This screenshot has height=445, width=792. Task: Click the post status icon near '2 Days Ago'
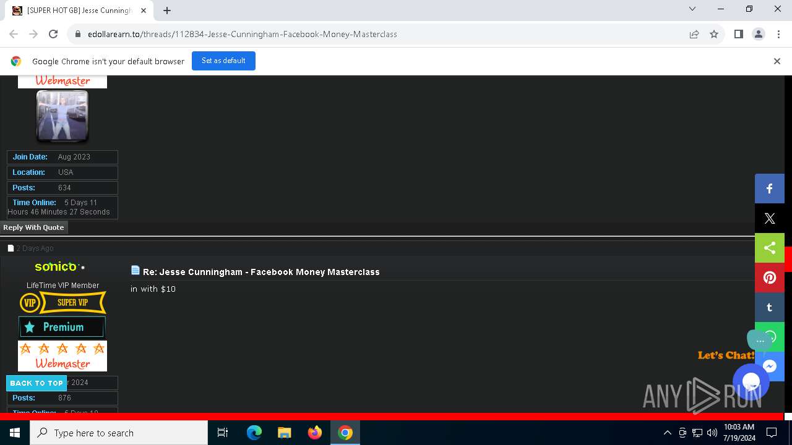click(x=11, y=248)
